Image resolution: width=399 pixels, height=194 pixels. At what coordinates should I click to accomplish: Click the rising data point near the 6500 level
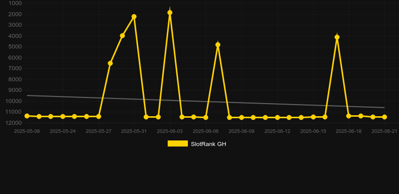[x=110, y=63]
